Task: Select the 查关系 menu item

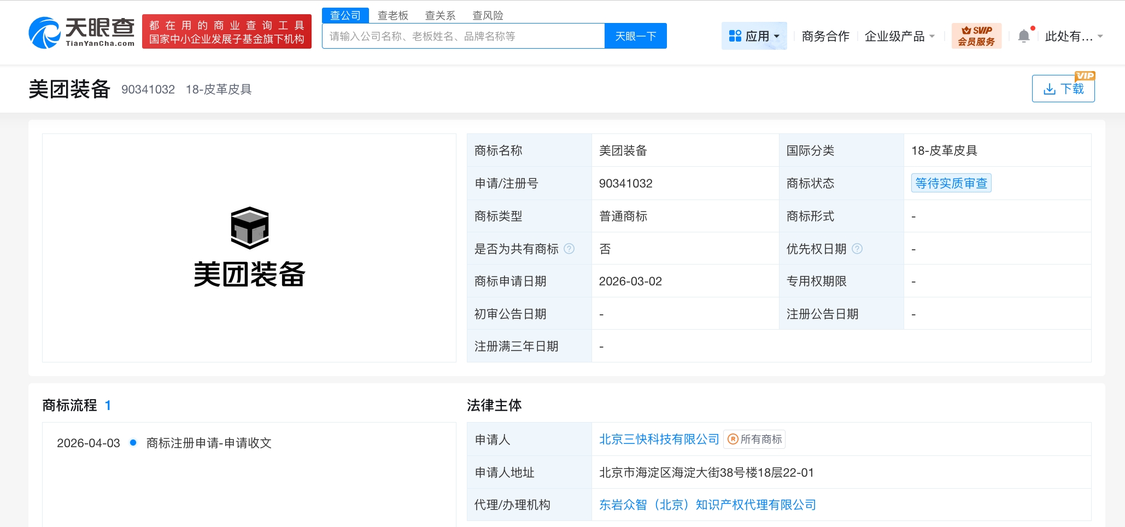Action: click(441, 15)
